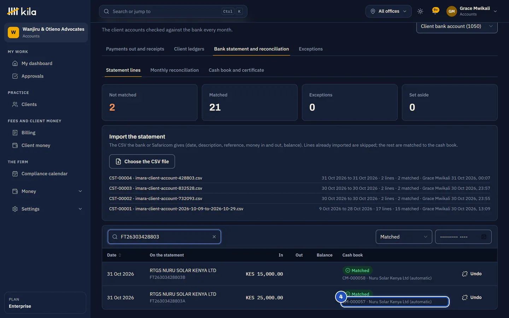Undo the KES 15,000.00 match
The image size is (509, 318).
472,274
